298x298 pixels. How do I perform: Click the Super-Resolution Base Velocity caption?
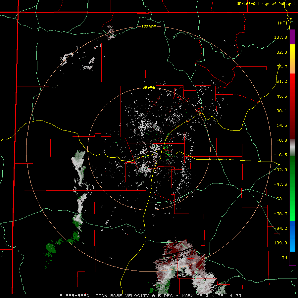(151, 296)
